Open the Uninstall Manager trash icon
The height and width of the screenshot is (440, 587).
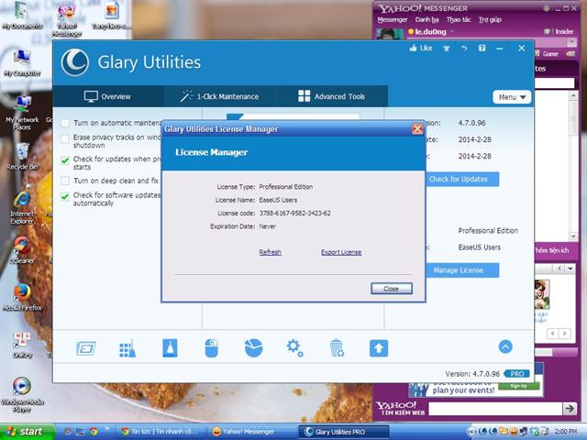(337, 348)
